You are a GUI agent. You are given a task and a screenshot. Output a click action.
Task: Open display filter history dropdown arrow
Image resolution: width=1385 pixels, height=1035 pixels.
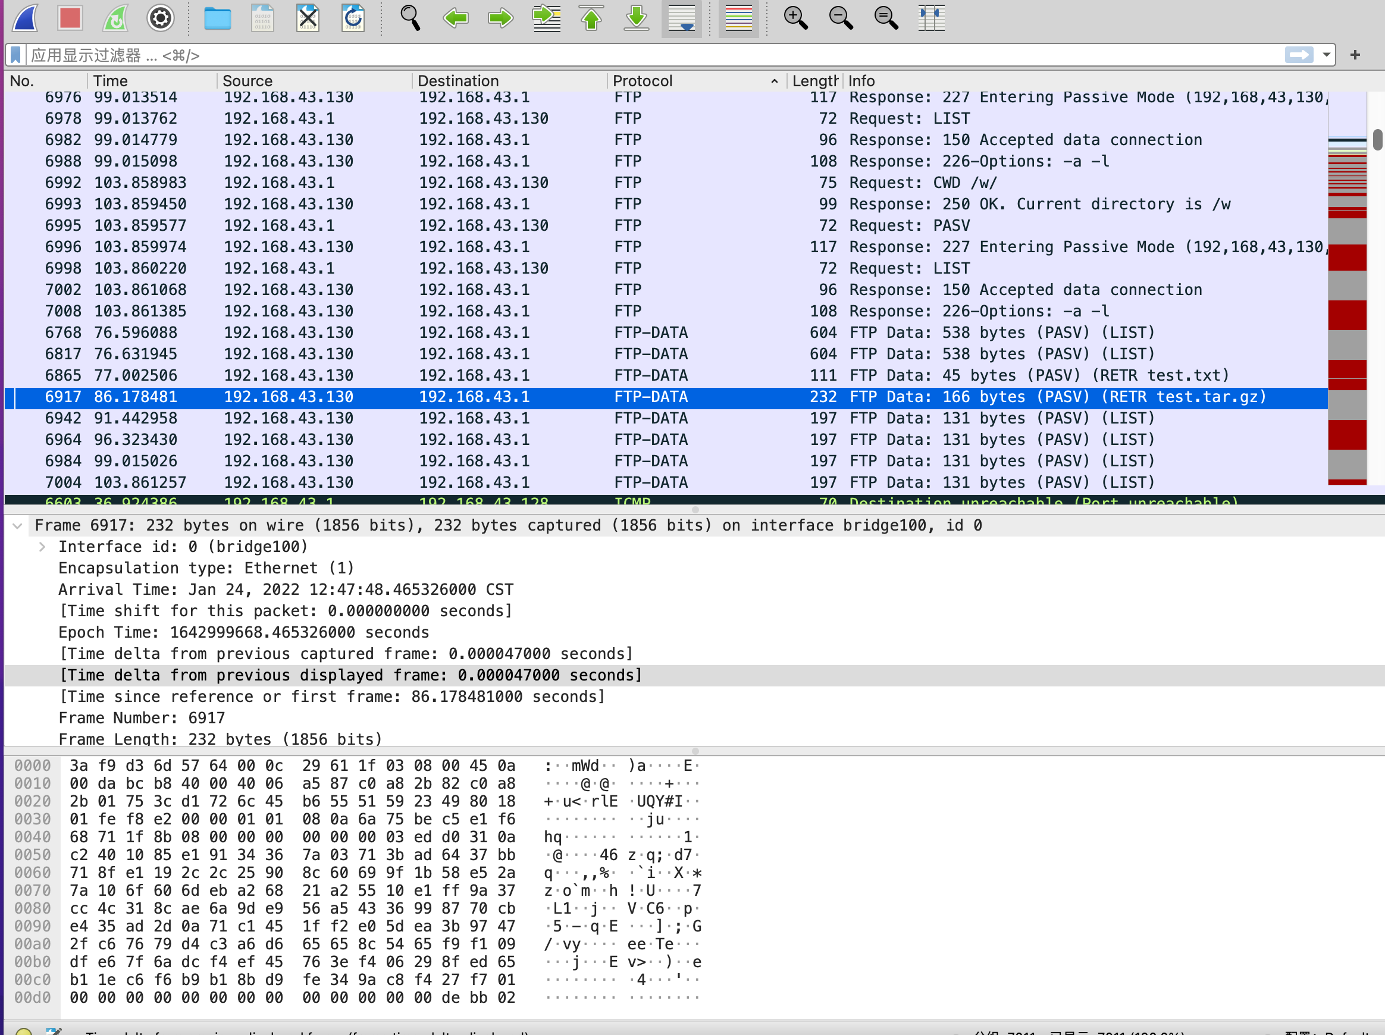[x=1326, y=55]
